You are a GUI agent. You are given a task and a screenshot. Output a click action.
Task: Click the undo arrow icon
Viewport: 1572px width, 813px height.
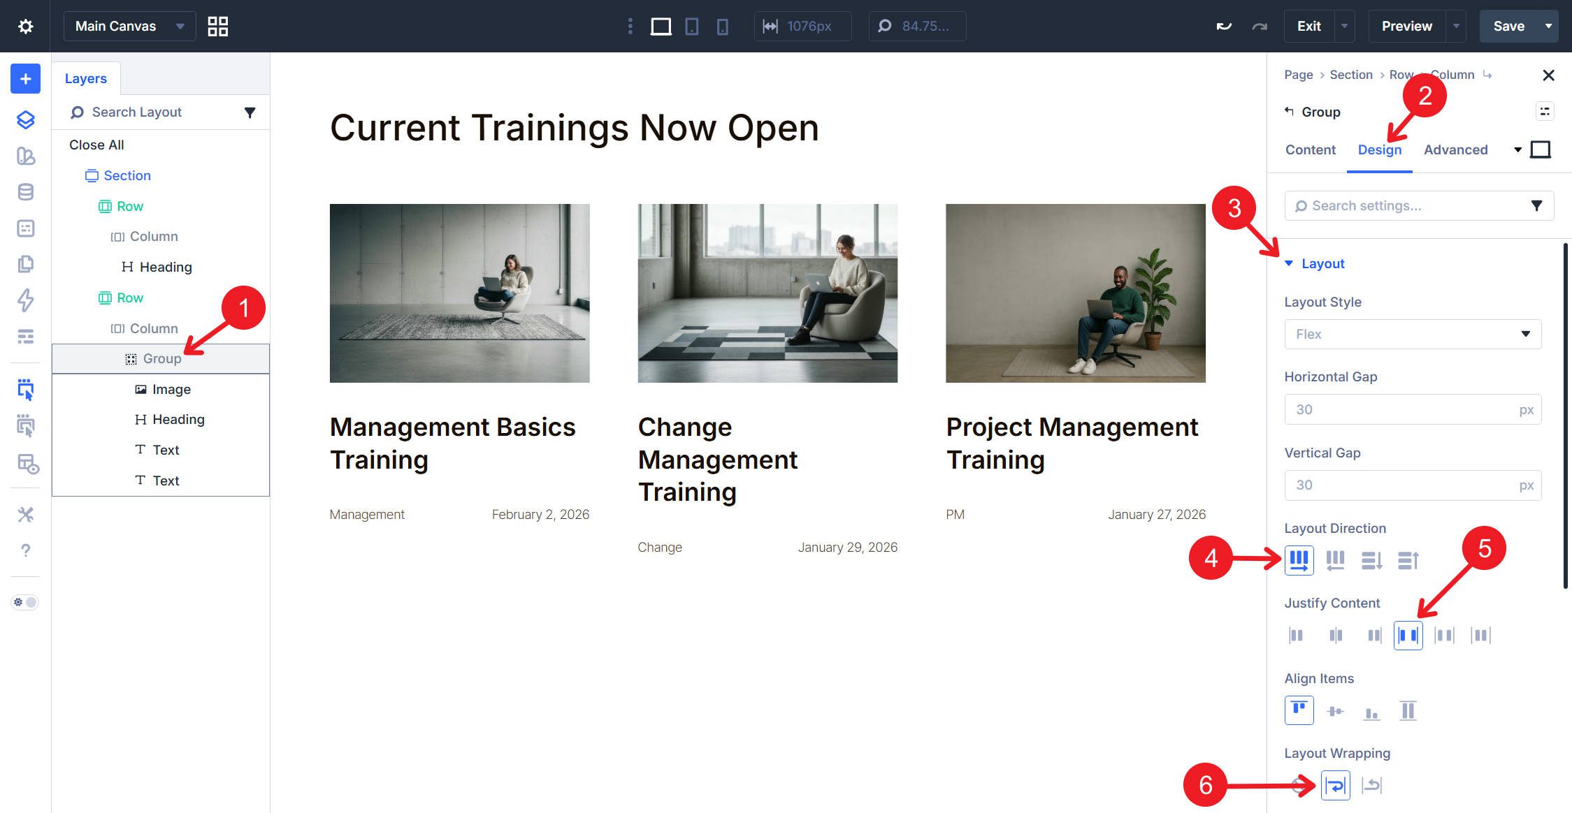pos(1223,27)
